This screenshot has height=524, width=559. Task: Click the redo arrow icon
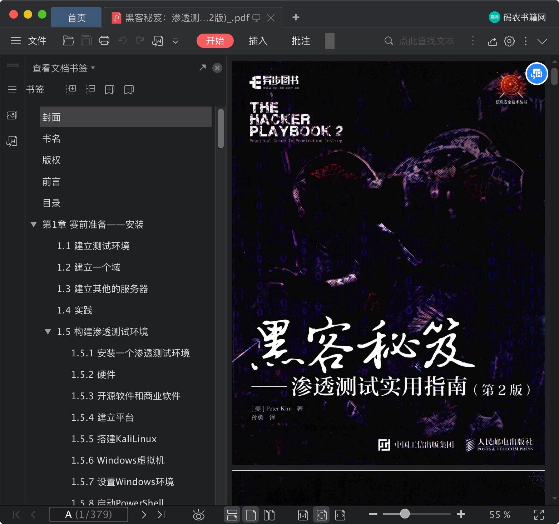(x=140, y=41)
